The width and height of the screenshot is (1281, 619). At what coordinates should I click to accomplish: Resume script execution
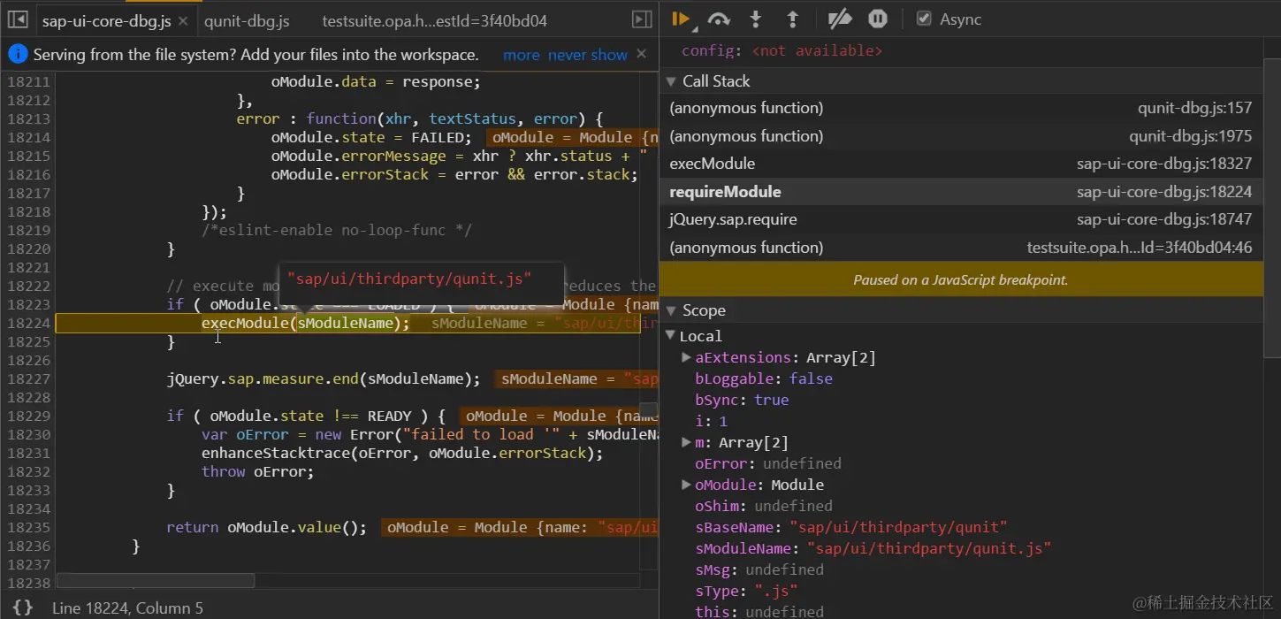pos(681,19)
